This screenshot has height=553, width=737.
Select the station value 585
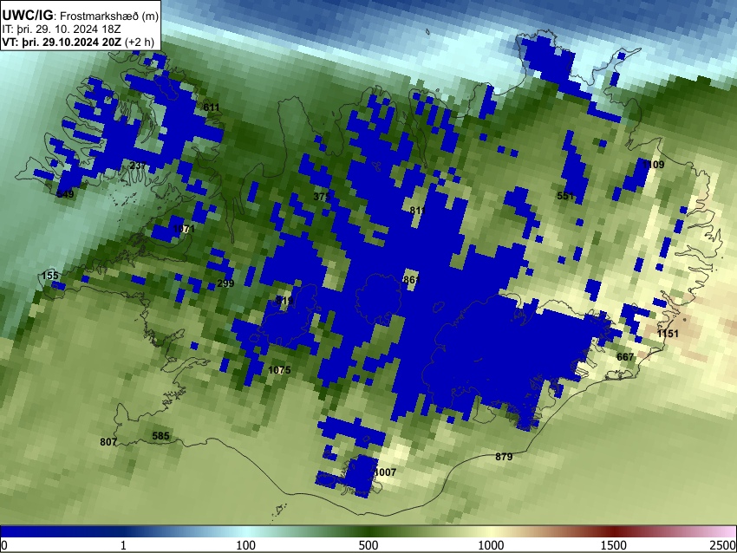(x=160, y=436)
